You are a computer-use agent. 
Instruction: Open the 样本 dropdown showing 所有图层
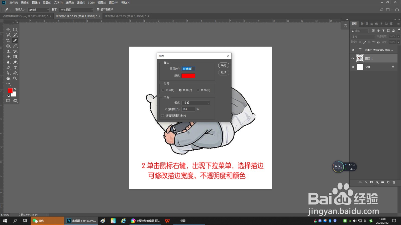point(76,9)
